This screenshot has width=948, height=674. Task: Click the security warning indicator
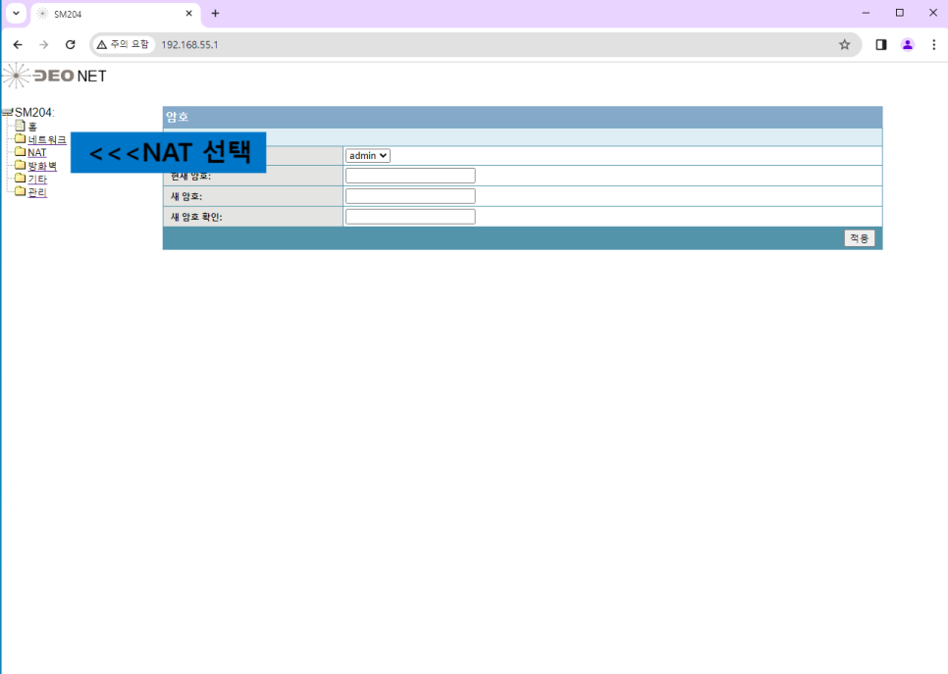[x=123, y=45]
